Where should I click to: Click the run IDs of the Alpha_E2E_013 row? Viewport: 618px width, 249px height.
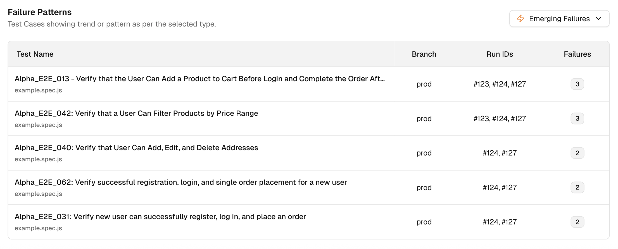point(500,84)
